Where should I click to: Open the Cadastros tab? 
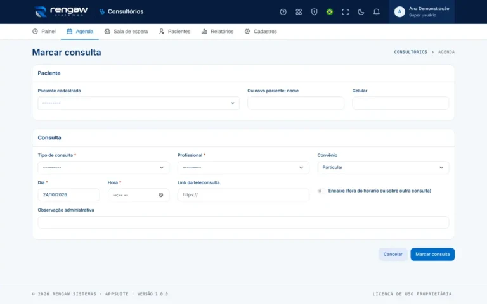point(261,31)
